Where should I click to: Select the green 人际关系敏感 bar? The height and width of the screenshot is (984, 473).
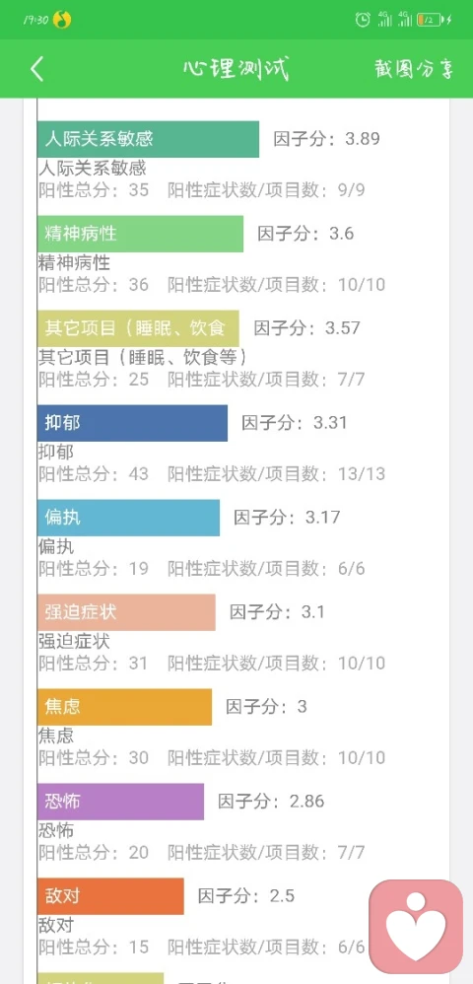tap(148, 139)
